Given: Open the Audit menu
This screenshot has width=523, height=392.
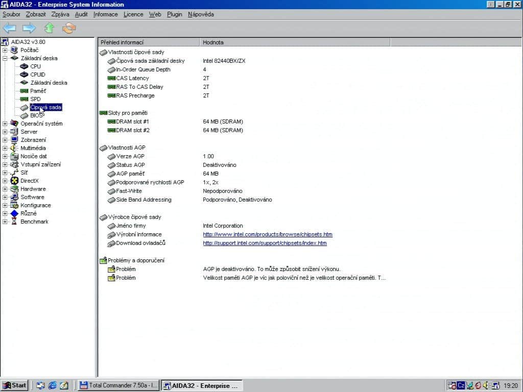Looking at the screenshot, I should (x=81, y=14).
